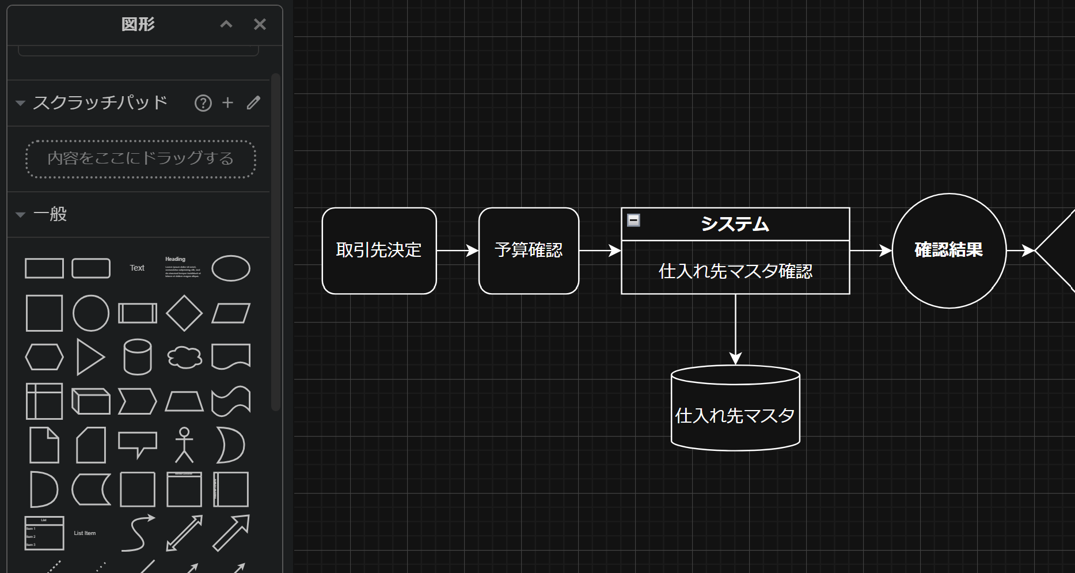
Task: Choose the Data Storage shape
Action: click(x=91, y=489)
